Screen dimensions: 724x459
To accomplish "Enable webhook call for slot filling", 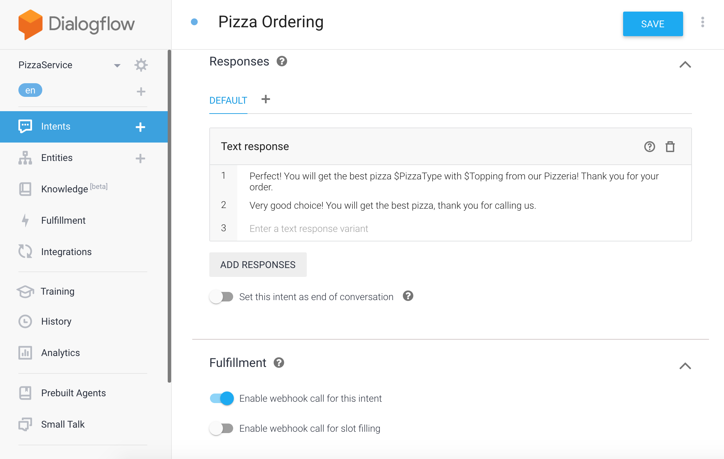I will click(221, 428).
